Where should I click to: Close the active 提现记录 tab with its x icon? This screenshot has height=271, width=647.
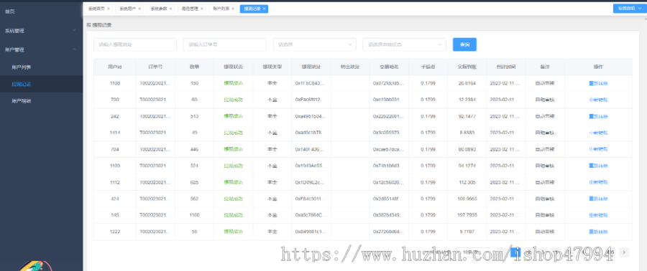(x=264, y=9)
